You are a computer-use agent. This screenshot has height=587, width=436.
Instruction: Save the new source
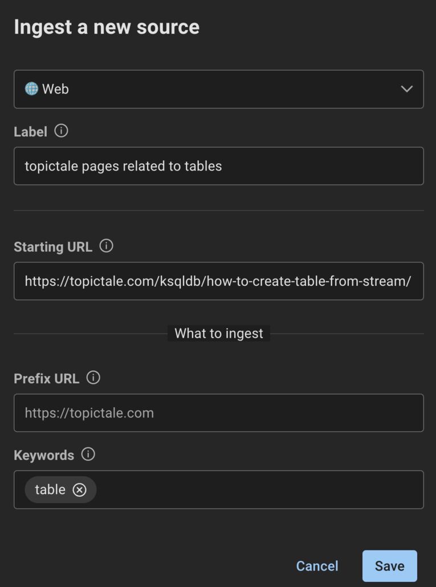(389, 566)
